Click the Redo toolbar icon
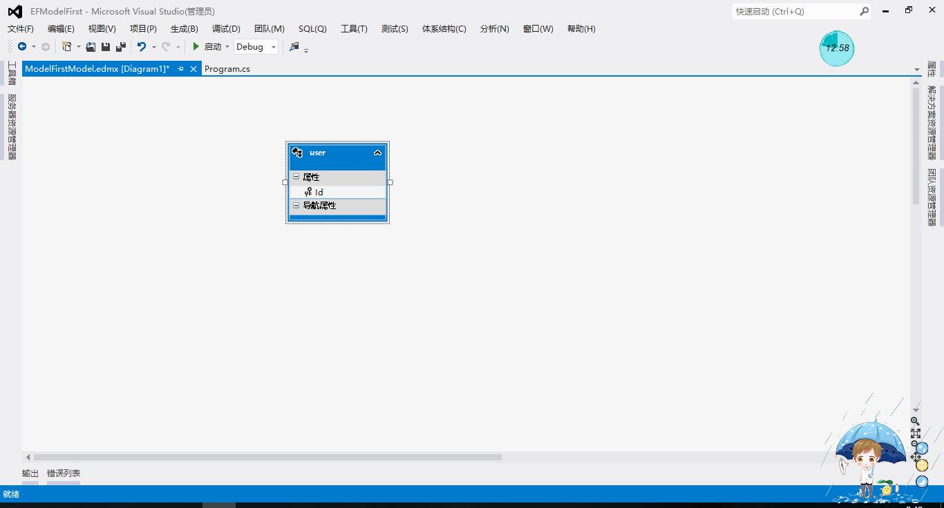944x508 pixels. coord(166,47)
